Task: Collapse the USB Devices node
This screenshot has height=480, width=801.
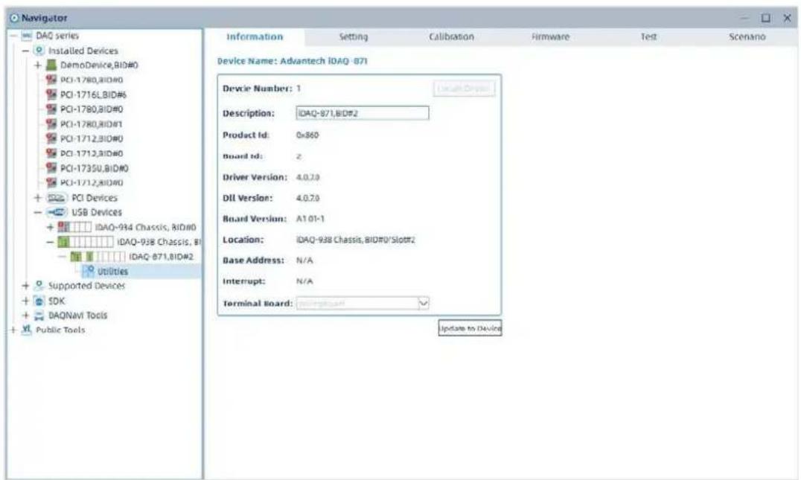Action: tap(38, 212)
